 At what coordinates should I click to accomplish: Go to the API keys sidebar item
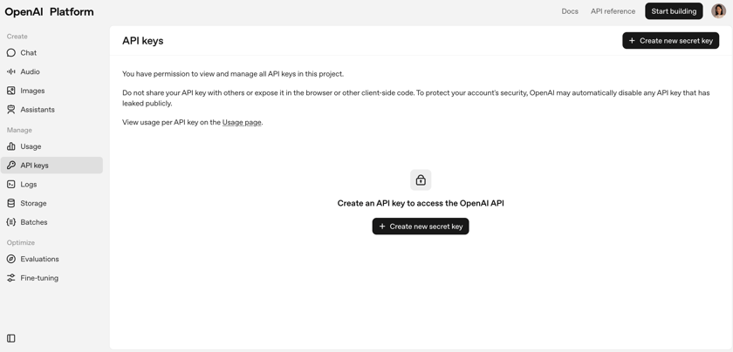click(51, 166)
